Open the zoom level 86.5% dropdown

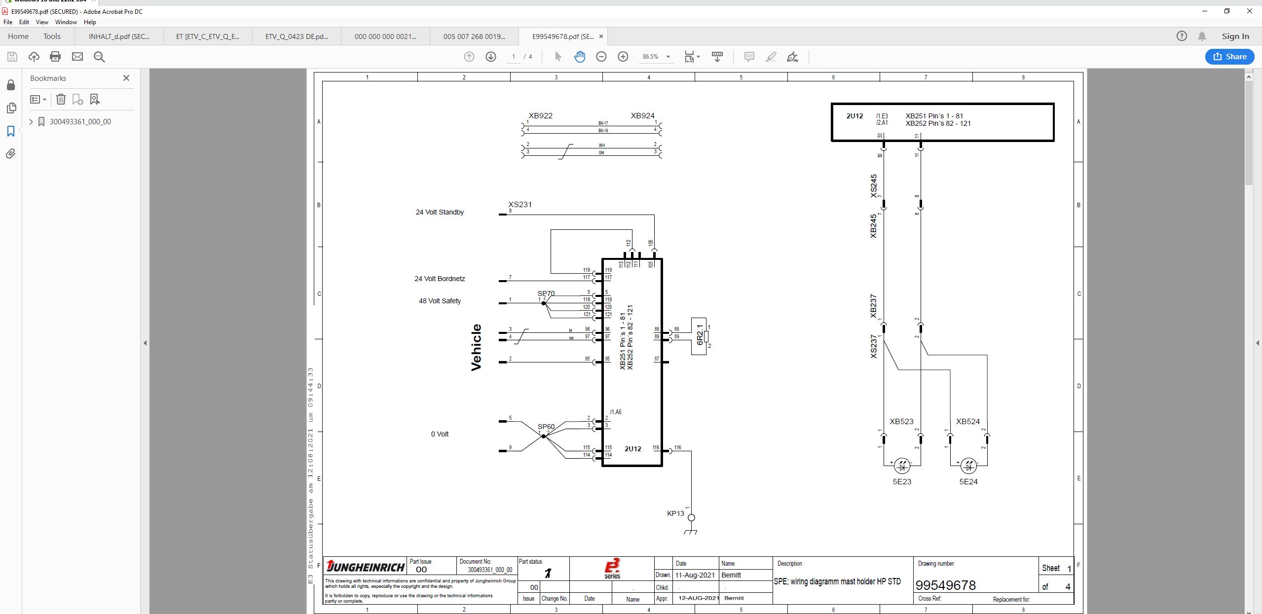pos(668,57)
